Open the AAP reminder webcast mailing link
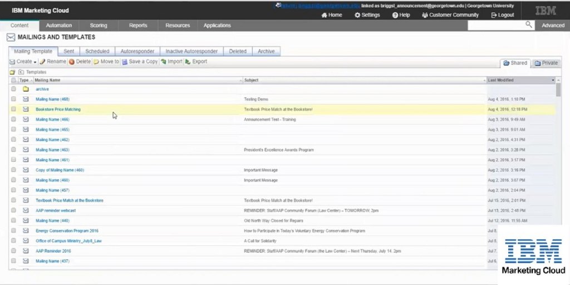This screenshot has height=285, width=570. (56, 210)
